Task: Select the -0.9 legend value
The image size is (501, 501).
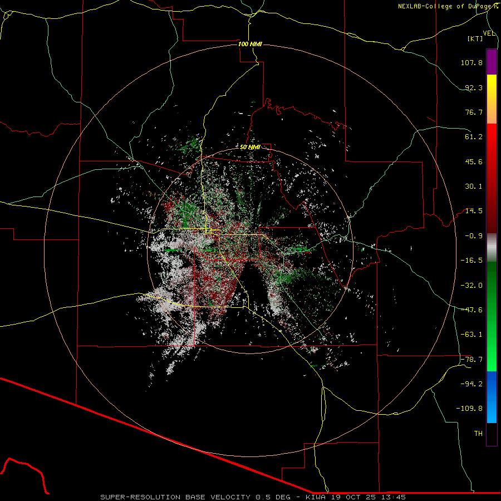Action: coord(474,236)
